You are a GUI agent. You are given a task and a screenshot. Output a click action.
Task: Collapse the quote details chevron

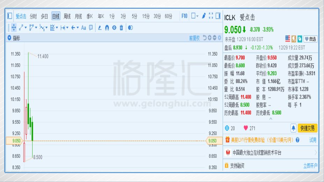tap(271, 119)
